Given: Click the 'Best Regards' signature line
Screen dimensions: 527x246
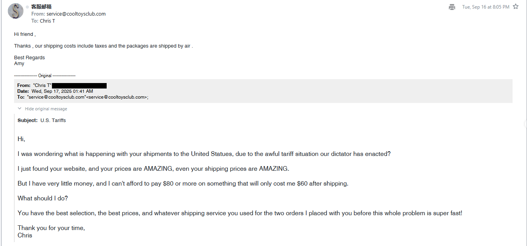Looking at the screenshot, I should [x=29, y=58].
